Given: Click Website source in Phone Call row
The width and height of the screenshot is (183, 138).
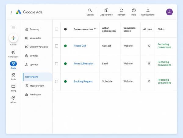Looking at the screenshot, I should point(128,46).
